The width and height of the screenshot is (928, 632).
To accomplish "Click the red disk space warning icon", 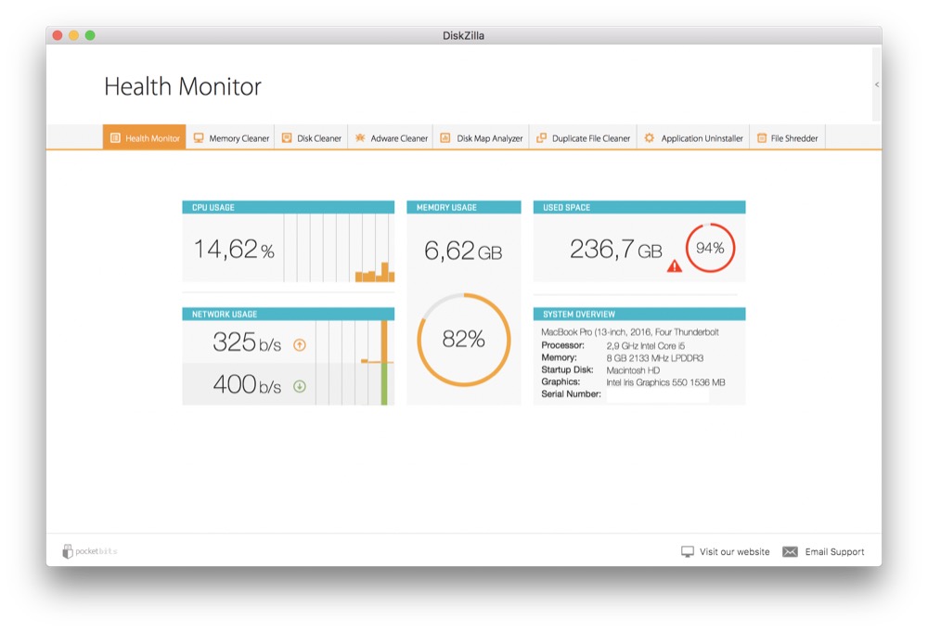I will 674,265.
